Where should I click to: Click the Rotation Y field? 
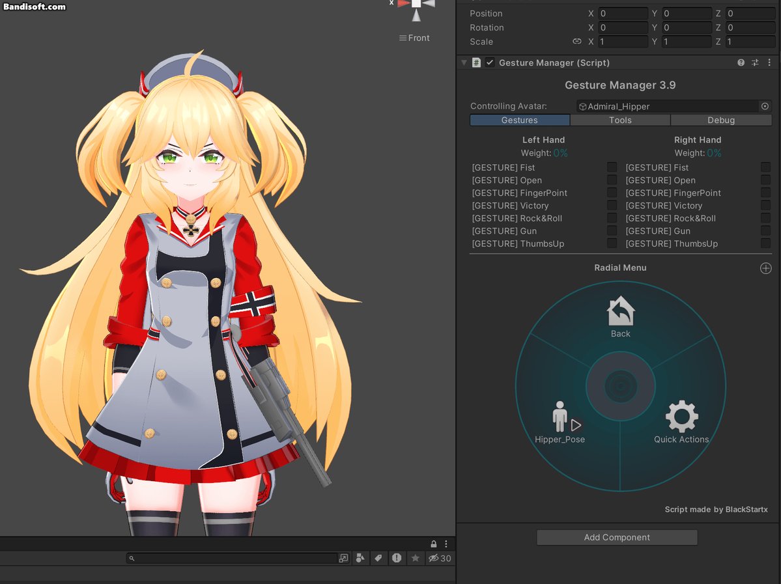coord(687,27)
